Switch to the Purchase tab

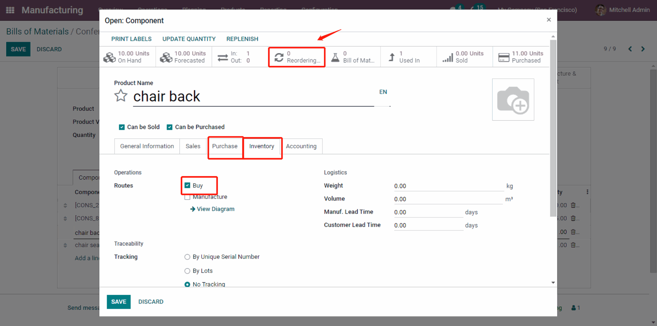[224, 146]
